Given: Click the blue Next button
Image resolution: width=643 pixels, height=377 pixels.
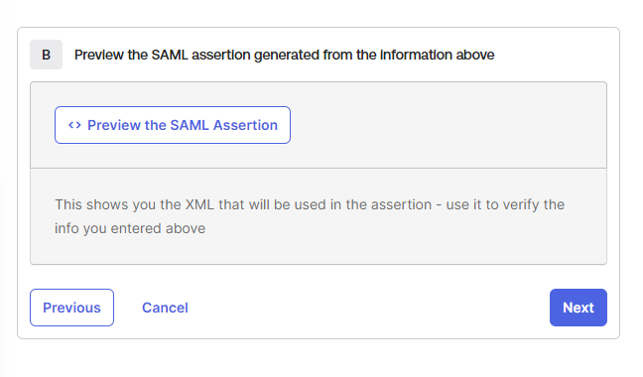Looking at the screenshot, I should 579,308.
